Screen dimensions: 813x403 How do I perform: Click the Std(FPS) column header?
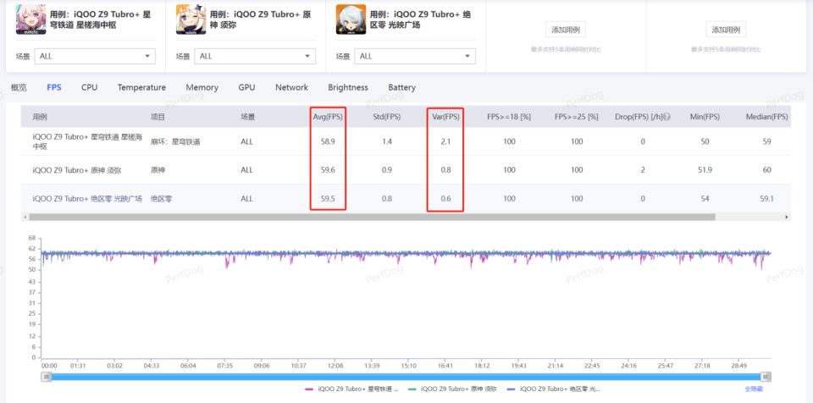tap(387, 117)
